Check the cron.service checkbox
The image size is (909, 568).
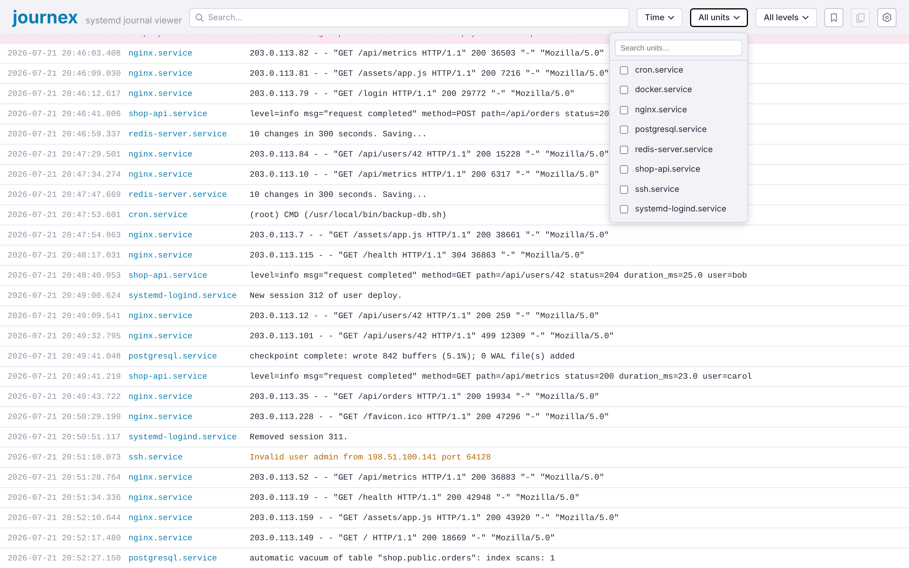[x=624, y=70]
